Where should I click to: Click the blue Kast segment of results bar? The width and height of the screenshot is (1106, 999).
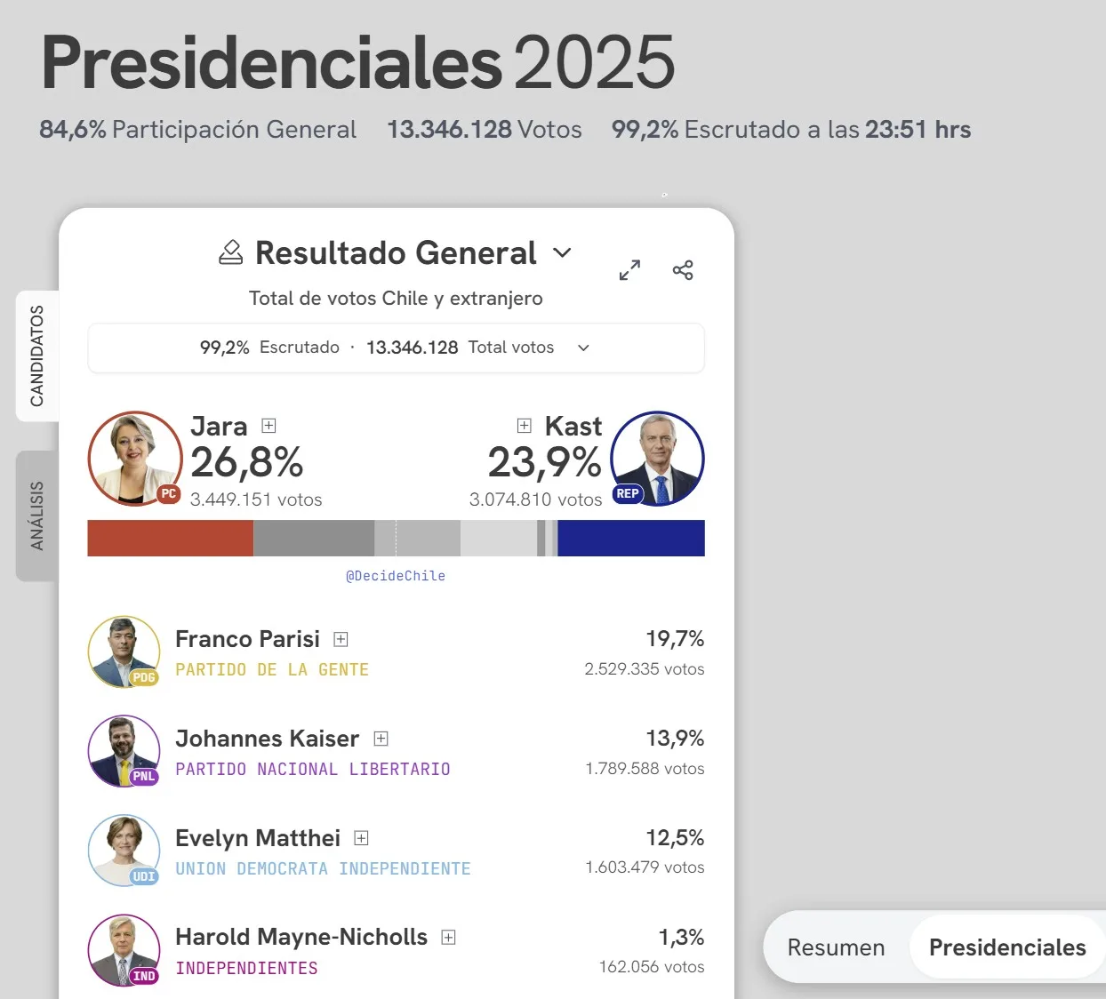click(631, 539)
